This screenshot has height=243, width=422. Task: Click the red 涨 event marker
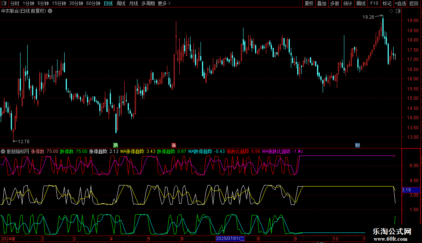click(174, 145)
